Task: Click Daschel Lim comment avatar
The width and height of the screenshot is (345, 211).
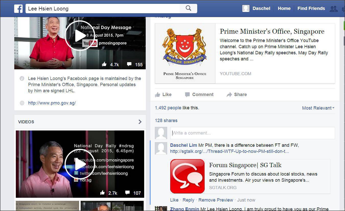Action: tap(161, 148)
